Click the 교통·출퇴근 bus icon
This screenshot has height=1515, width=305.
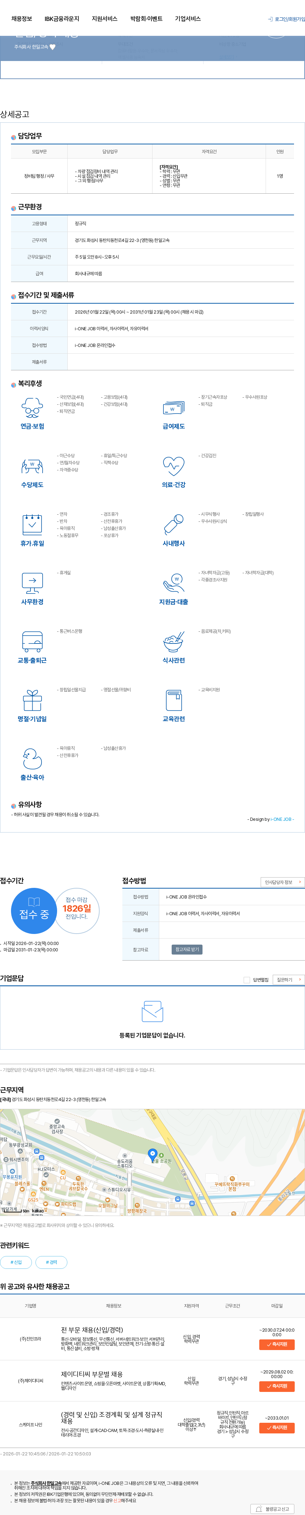point(32,641)
